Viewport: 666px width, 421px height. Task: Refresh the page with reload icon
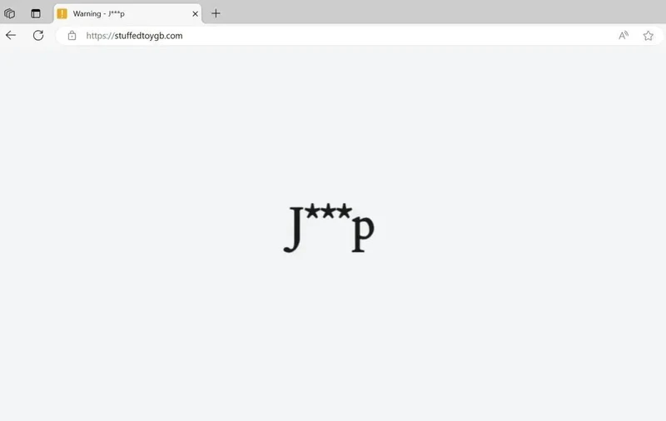(x=38, y=35)
